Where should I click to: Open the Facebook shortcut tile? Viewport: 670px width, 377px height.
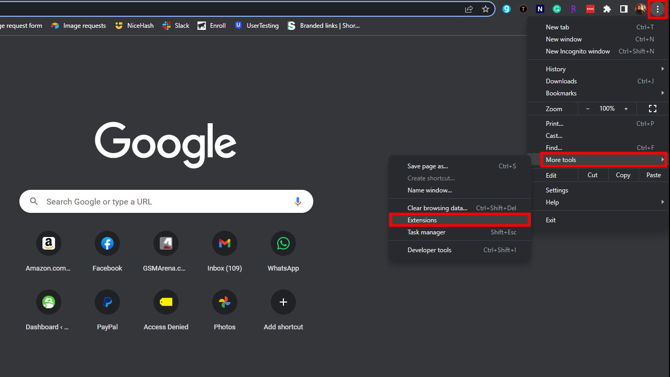[x=107, y=252]
